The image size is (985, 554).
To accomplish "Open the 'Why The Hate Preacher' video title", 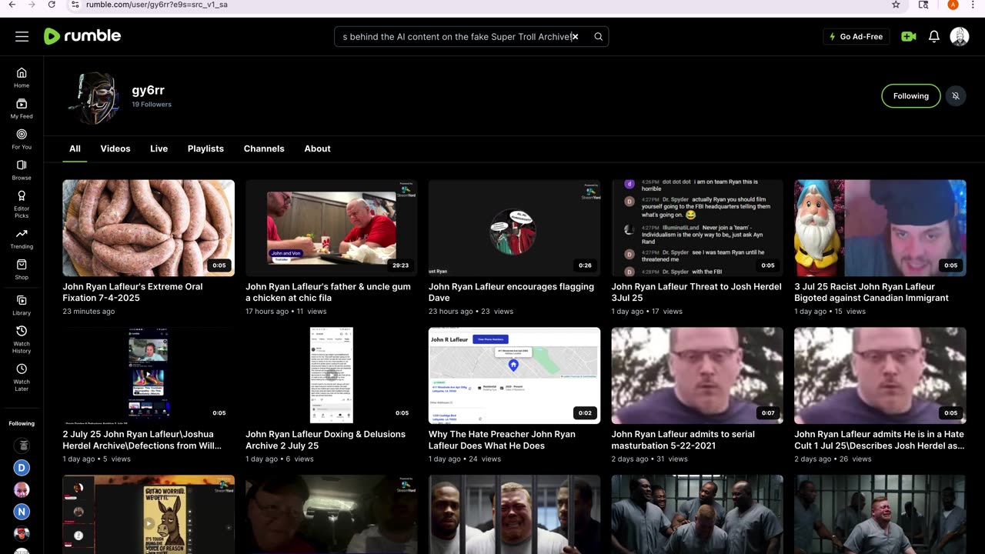I will pyautogui.click(x=502, y=440).
